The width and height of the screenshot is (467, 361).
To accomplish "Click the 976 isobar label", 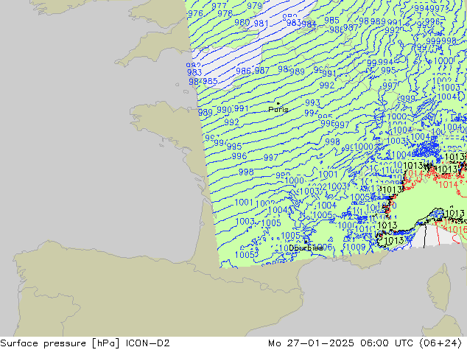I will [195, 13].
